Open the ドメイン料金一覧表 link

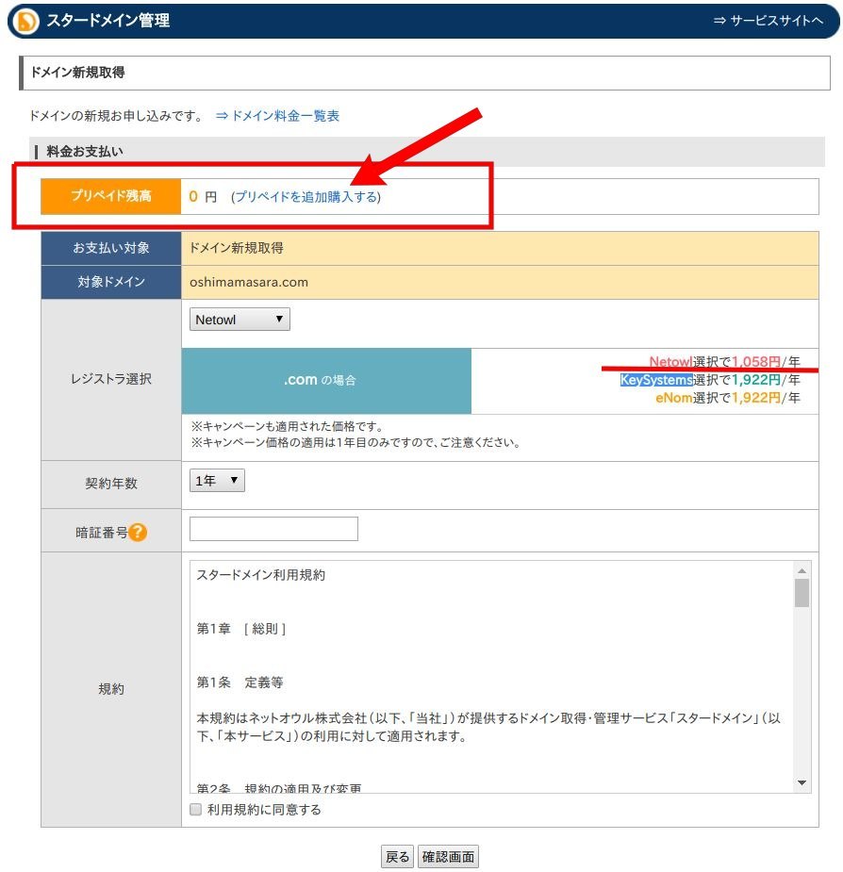pyautogui.click(x=277, y=116)
